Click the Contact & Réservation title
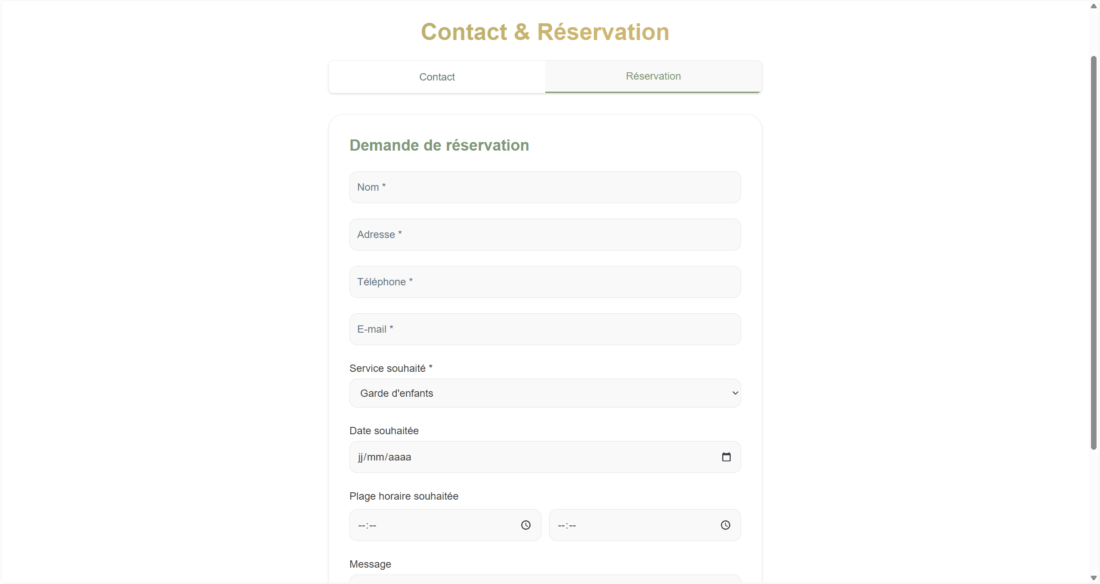 544,32
